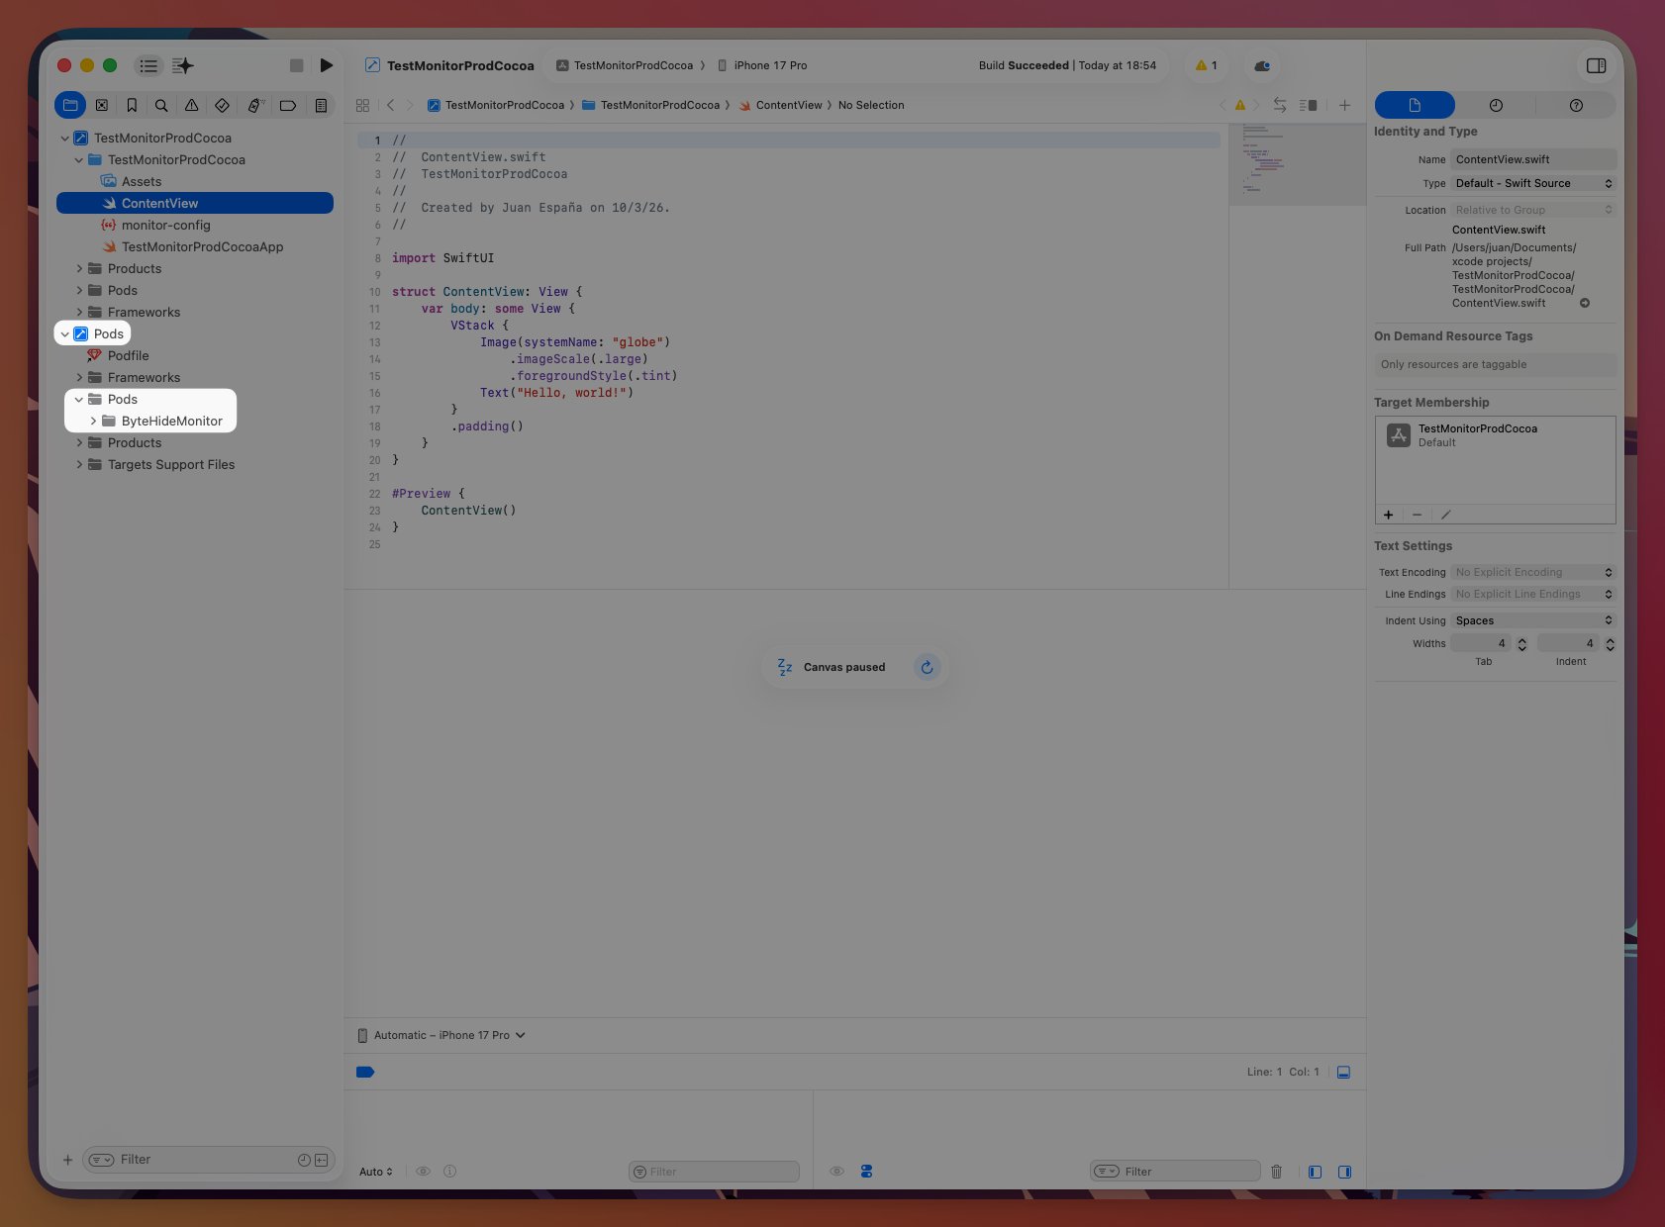
Task: Open the Test navigator
Action: click(222, 105)
